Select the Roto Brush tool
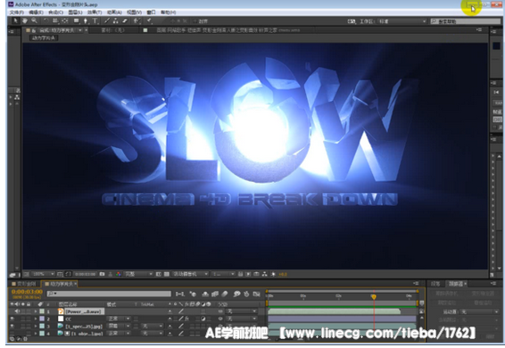Viewport: 505px width, 348px height. pos(137,21)
